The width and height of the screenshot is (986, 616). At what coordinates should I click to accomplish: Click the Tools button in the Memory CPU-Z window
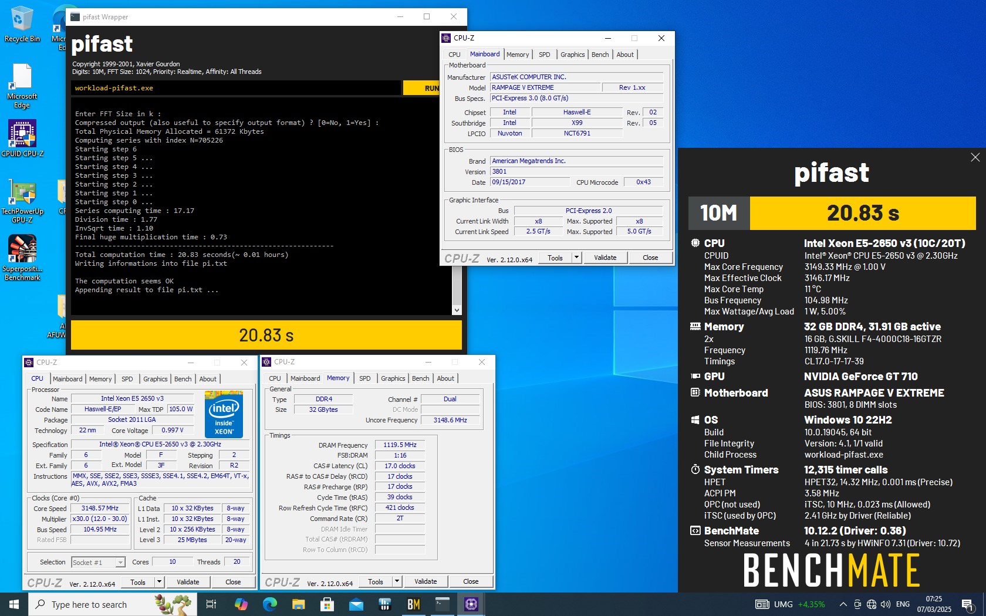pyautogui.click(x=376, y=581)
